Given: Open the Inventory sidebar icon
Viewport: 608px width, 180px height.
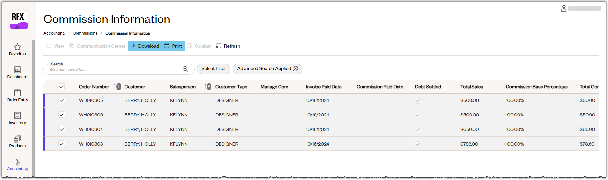Looking at the screenshot, I should pyautogui.click(x=18, y=116).
